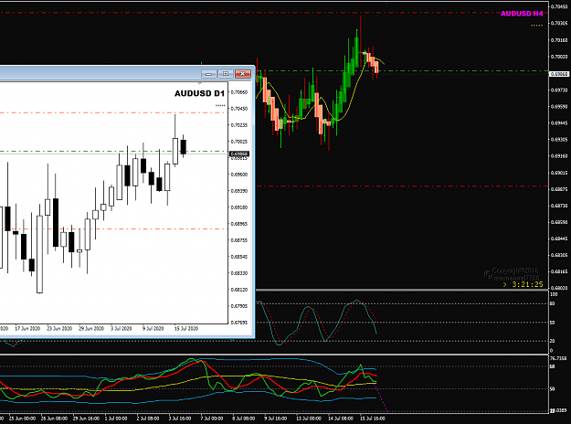Viewport: 571px width, 424px height.
Task: Click the upper red dash-dot line on H4 chart
Action: click(274, 13)
